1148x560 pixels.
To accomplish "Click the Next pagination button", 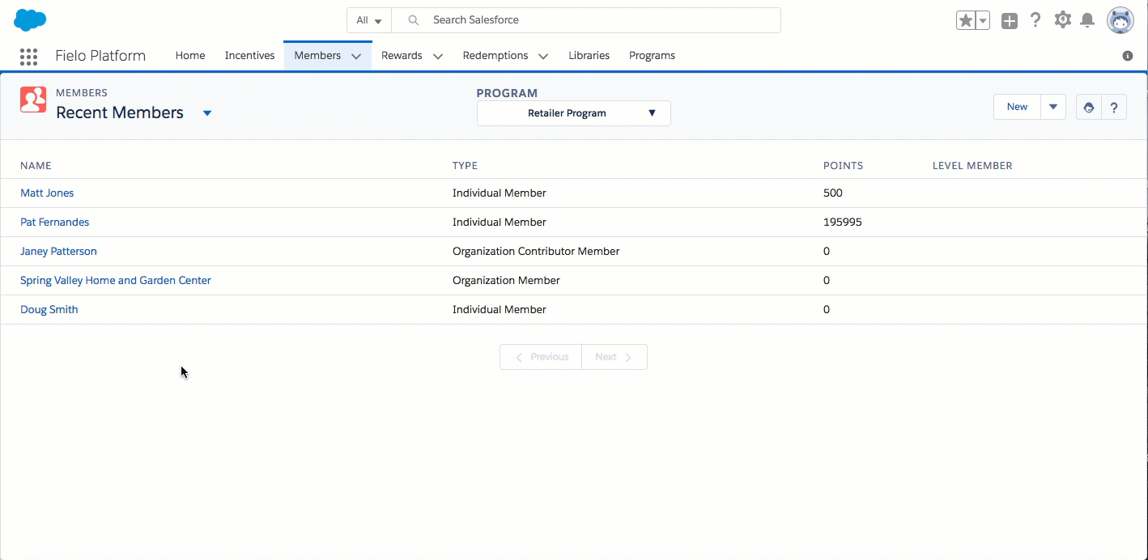I will [x=614, y=357].
